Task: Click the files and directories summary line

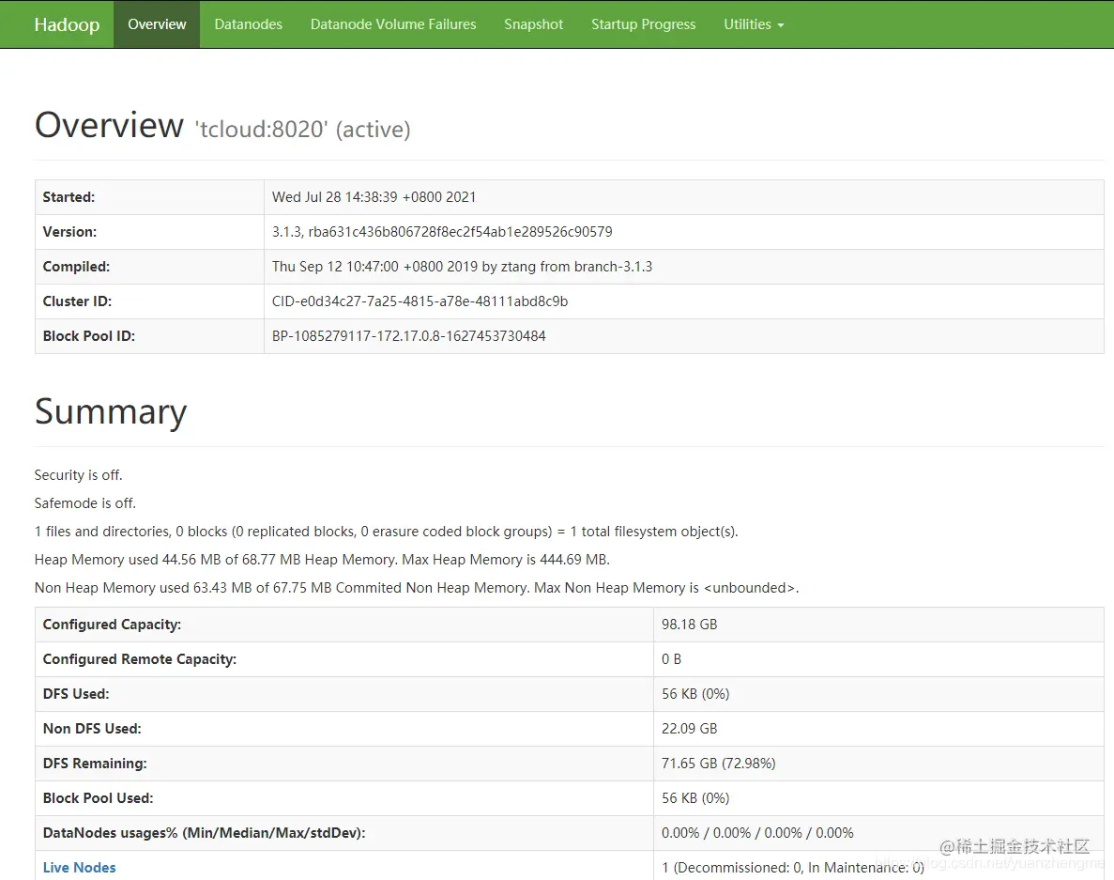Action: [387, 532]
